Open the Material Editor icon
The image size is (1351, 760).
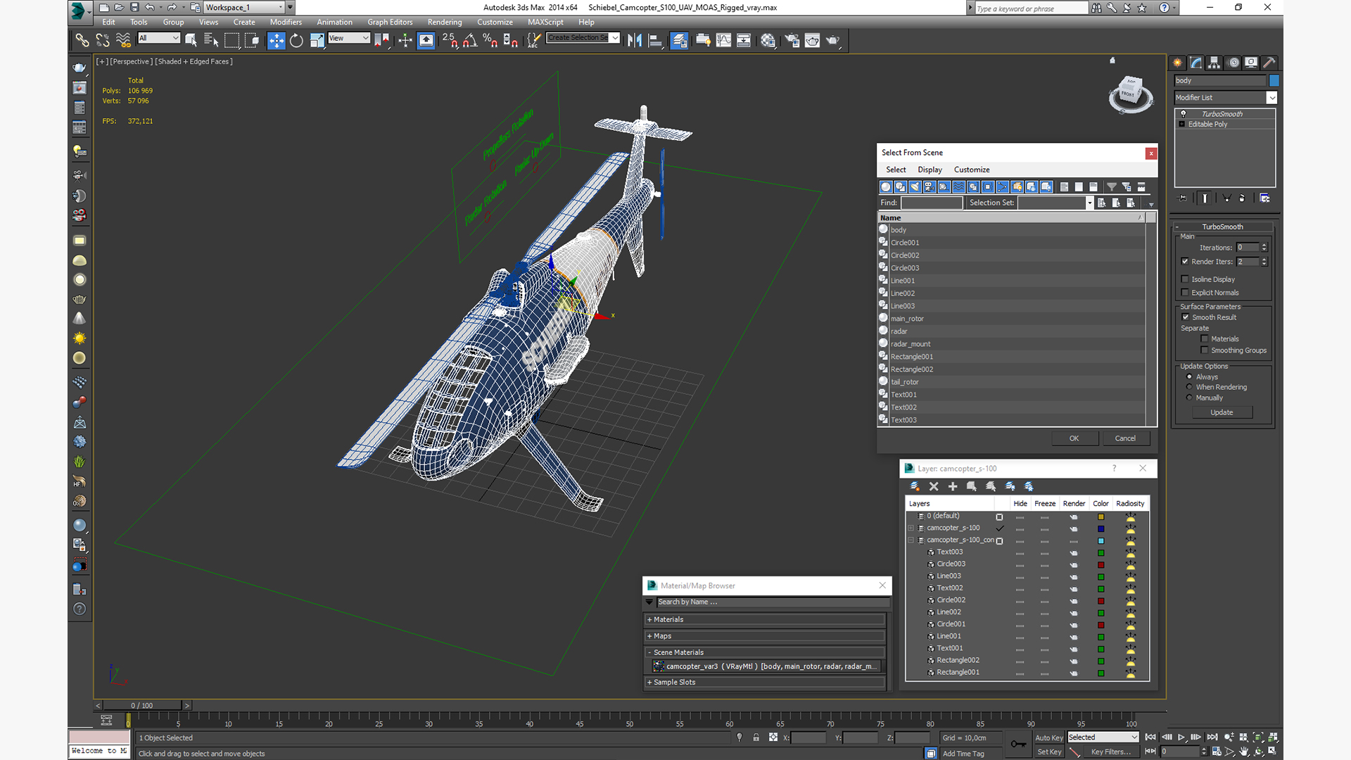pos(768,40)
